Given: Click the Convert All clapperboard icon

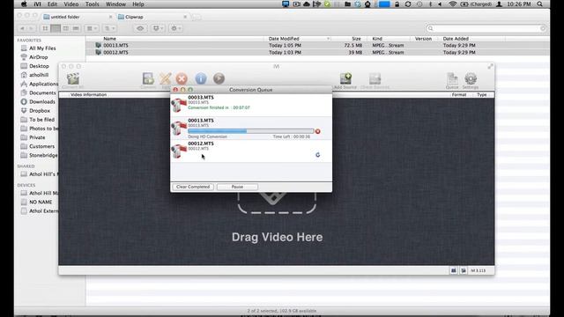Looking at the screenshot, I should coord(73,78).
